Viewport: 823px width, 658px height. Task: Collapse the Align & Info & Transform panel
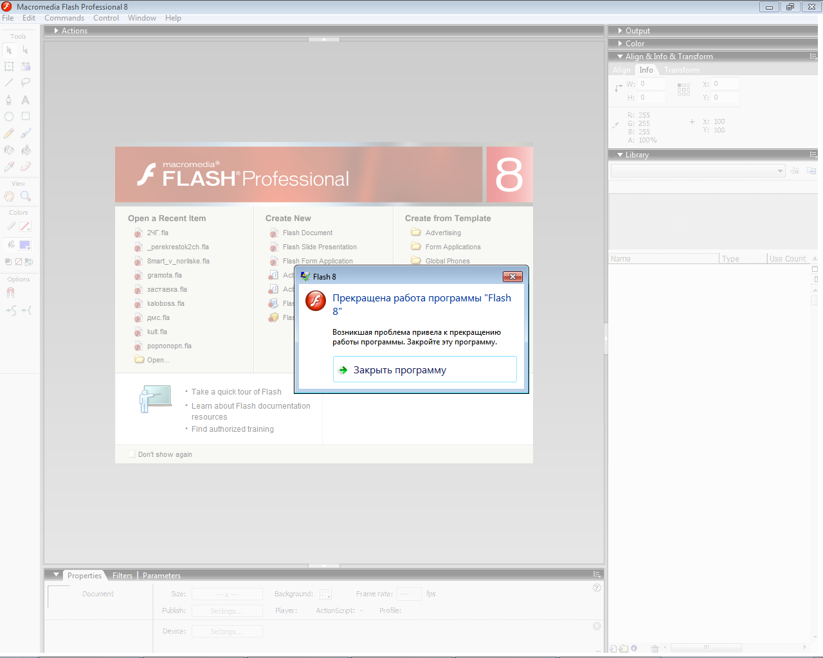(x=620, y=57)
